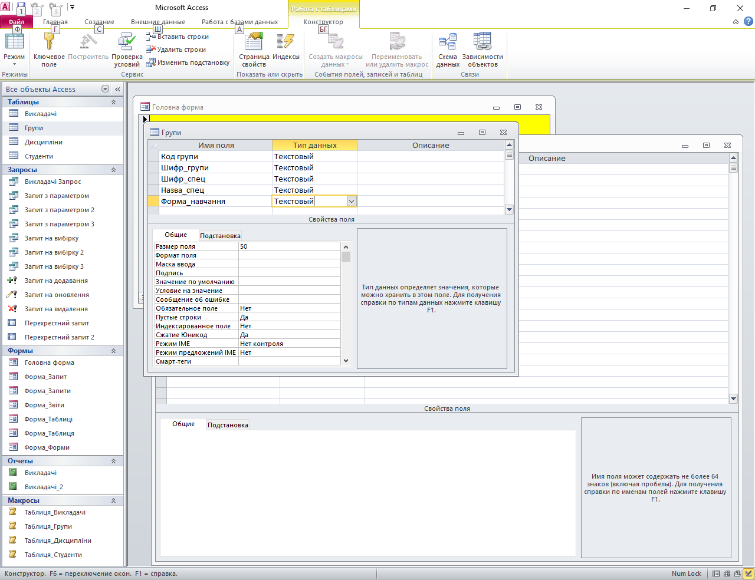755x580 pixels.
Task: Click the Проверка условий icon
Action: click(127, 41)
